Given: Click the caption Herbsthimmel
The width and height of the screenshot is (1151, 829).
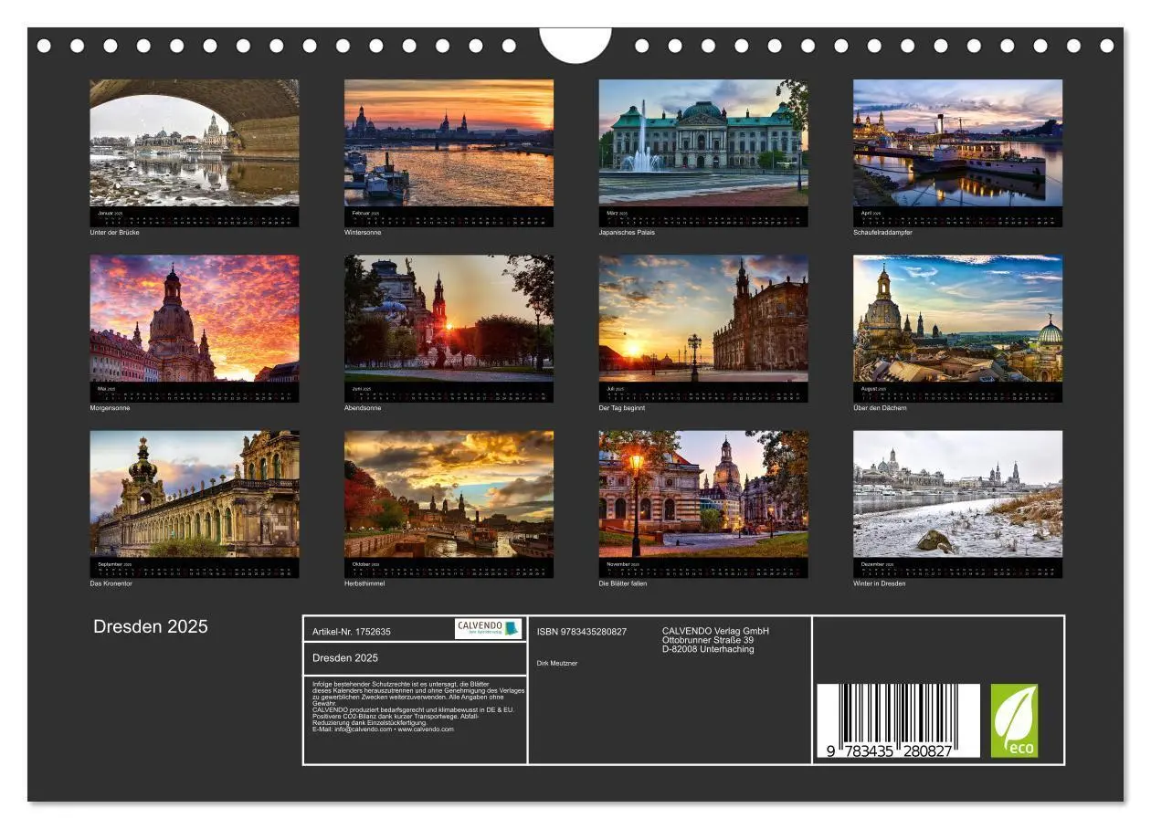Looking at the screenshot, I should (x=364, y=583).
